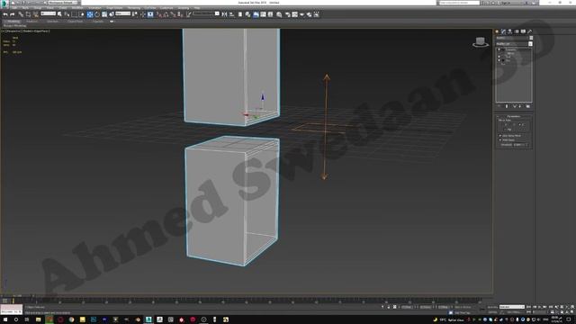
Task: Open the Named Selection Sets dropdown
Action: (x=206, y=13)
